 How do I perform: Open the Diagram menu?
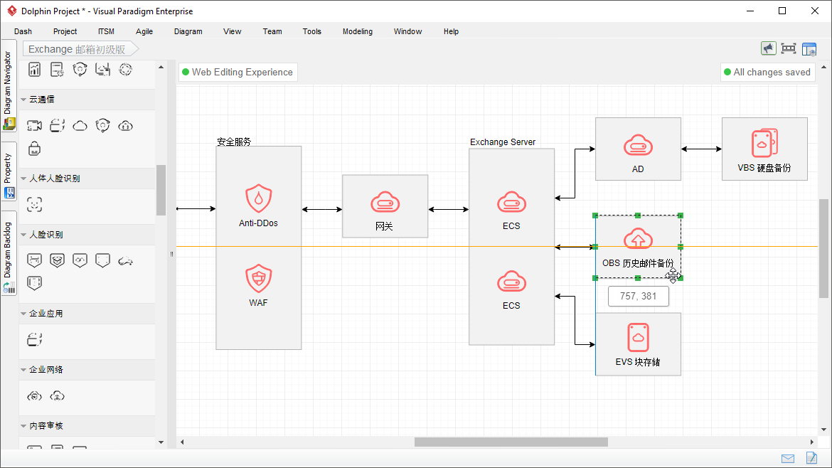[188, 31]
